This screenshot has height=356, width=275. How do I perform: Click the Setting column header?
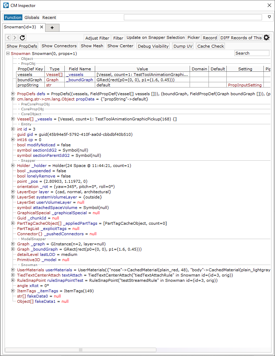pos(245,69)
